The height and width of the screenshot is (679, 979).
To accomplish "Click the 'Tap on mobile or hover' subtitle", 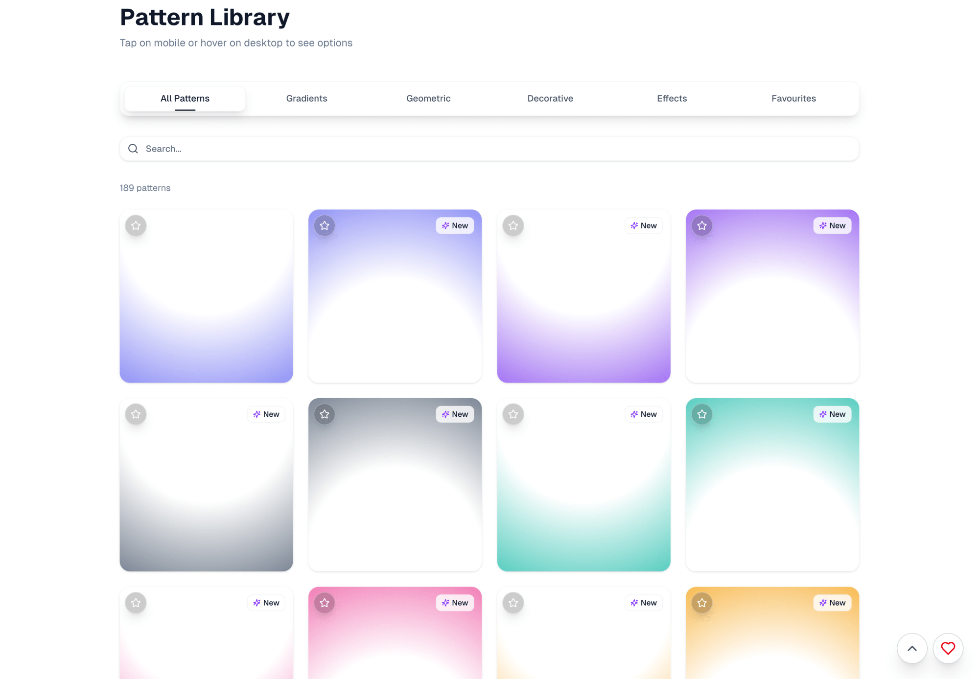I will coord(236,43).
